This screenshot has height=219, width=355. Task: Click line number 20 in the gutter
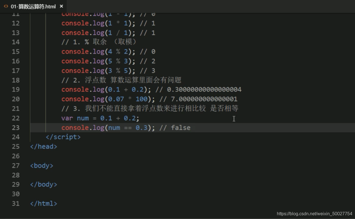point(16,99)
